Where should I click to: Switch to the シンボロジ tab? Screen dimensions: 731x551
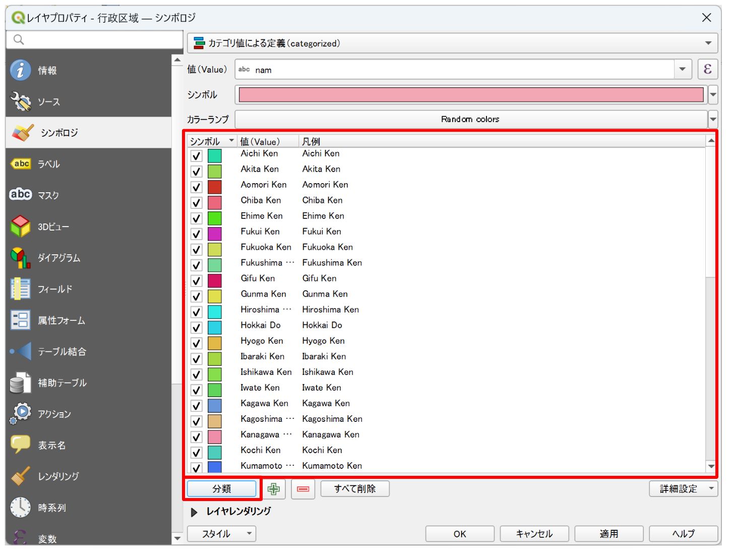click(89, 133)
